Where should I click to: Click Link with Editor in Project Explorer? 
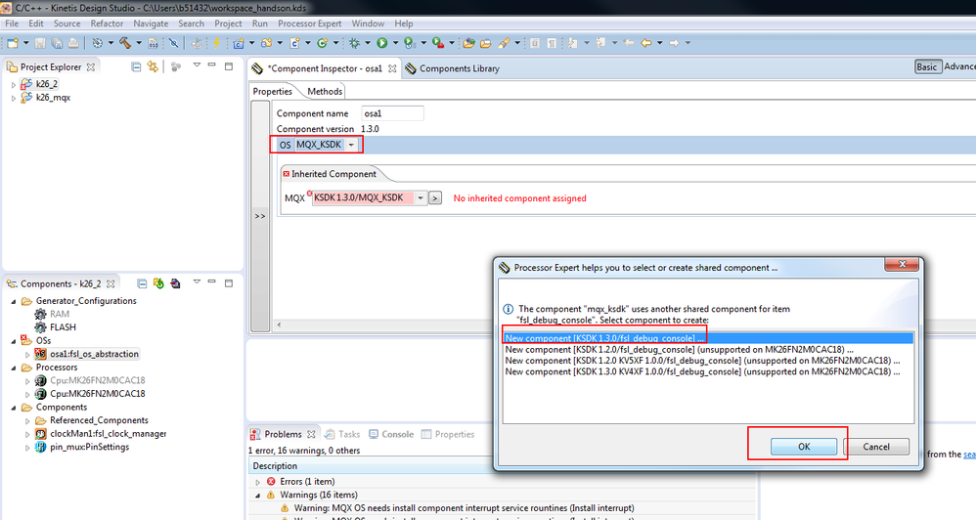point(153,66)
